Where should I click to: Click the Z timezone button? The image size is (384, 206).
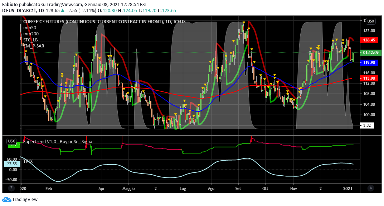(x=12, y=188)
